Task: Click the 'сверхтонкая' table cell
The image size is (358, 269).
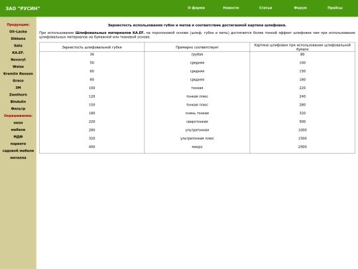Action: 197,122
